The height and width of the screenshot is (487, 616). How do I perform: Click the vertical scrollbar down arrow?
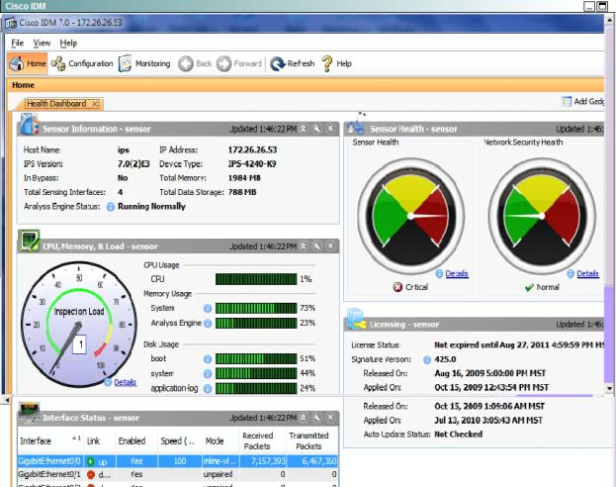(x=609, y=388)
